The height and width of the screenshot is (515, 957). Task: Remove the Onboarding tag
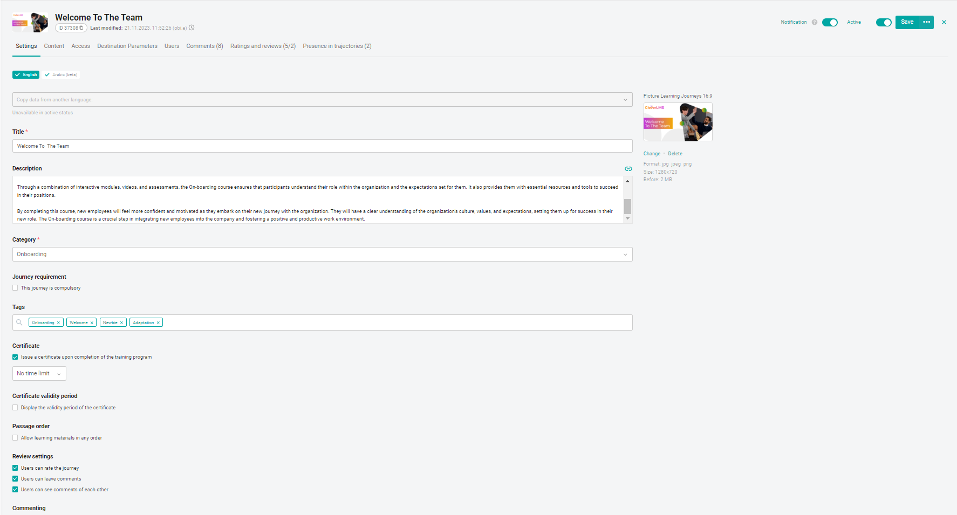coord(58,322)
